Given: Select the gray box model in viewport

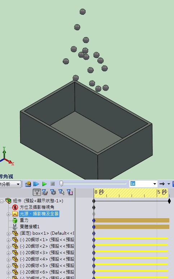Looking at the screenshot, I should point(86,130).
